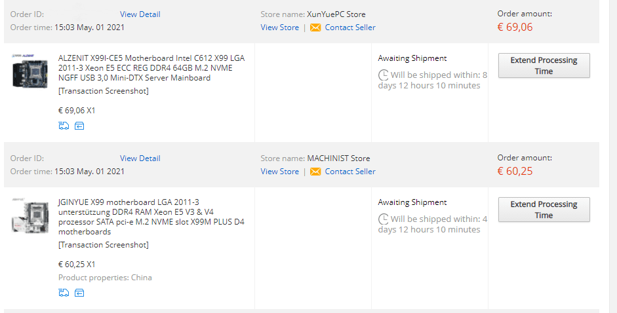View Store for XunYuePC Store
This screenshot has width=617, height=313.
(280, 28)
